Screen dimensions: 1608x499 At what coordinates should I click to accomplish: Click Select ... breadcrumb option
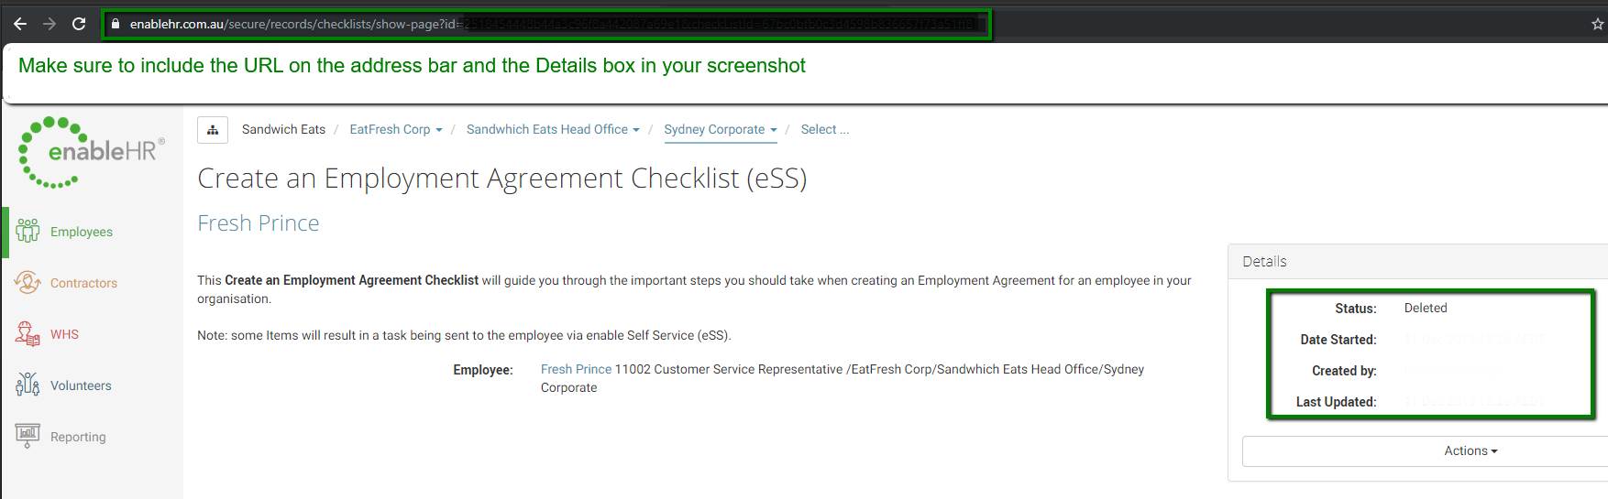[825, 129]
